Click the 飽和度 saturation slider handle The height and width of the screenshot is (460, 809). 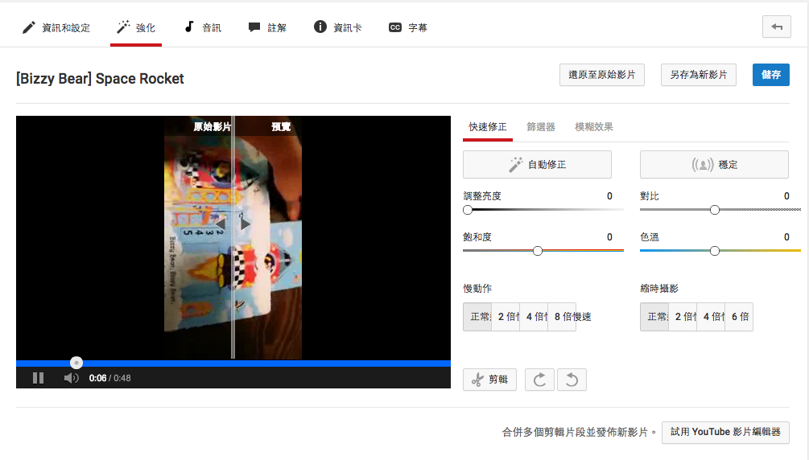click(x=538, y=251)
